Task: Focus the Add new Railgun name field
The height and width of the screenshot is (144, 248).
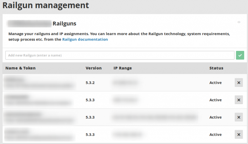Action: pyautogui.click(x=120, y=55)
